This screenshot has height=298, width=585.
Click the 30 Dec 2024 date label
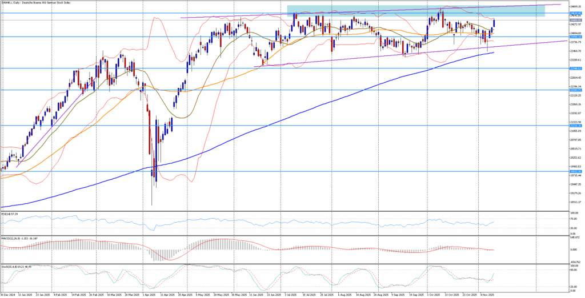click(x=8, y=295)
